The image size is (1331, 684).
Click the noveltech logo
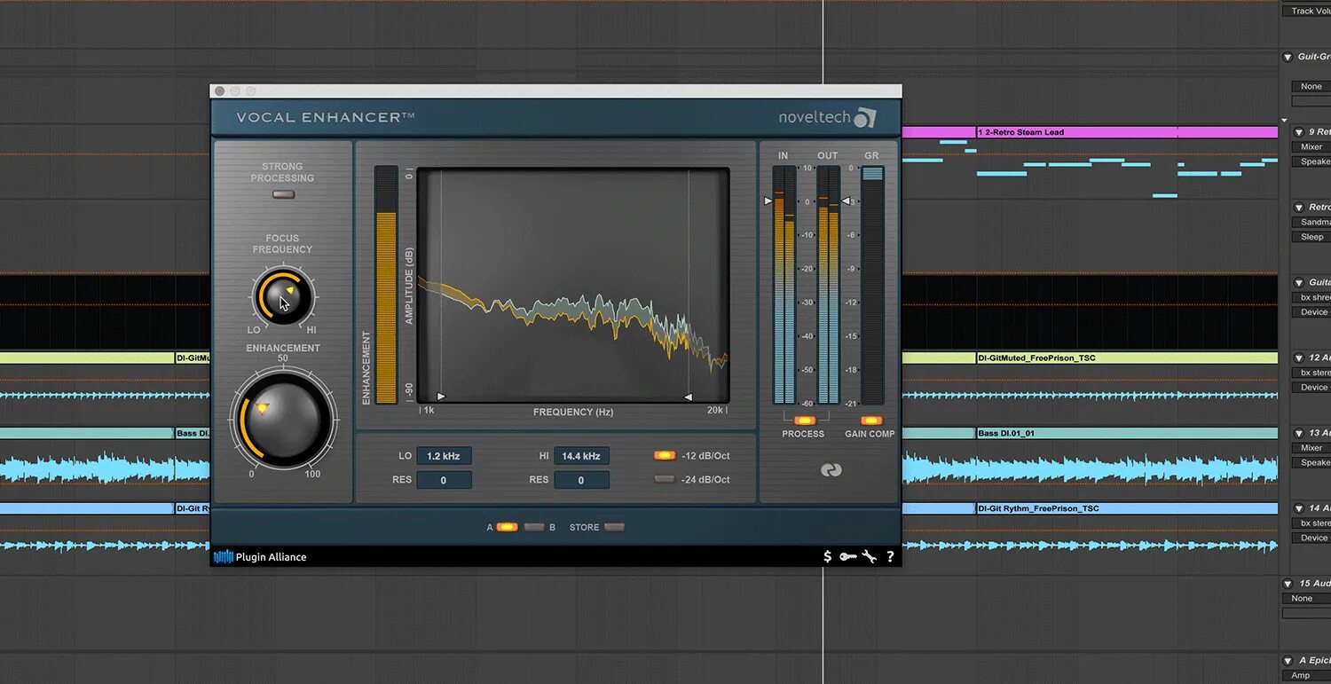tap(827, 117)
